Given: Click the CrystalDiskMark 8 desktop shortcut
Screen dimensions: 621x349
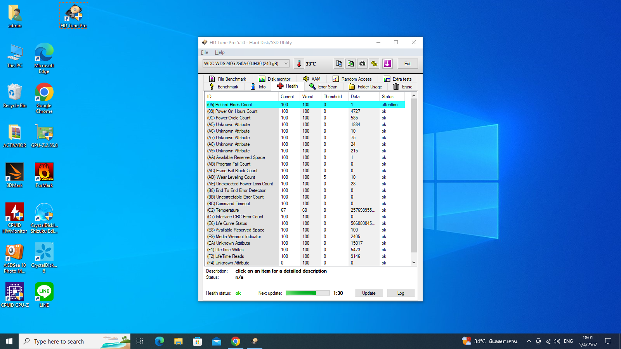Looking at the screenshot, I should coord(44,258).
